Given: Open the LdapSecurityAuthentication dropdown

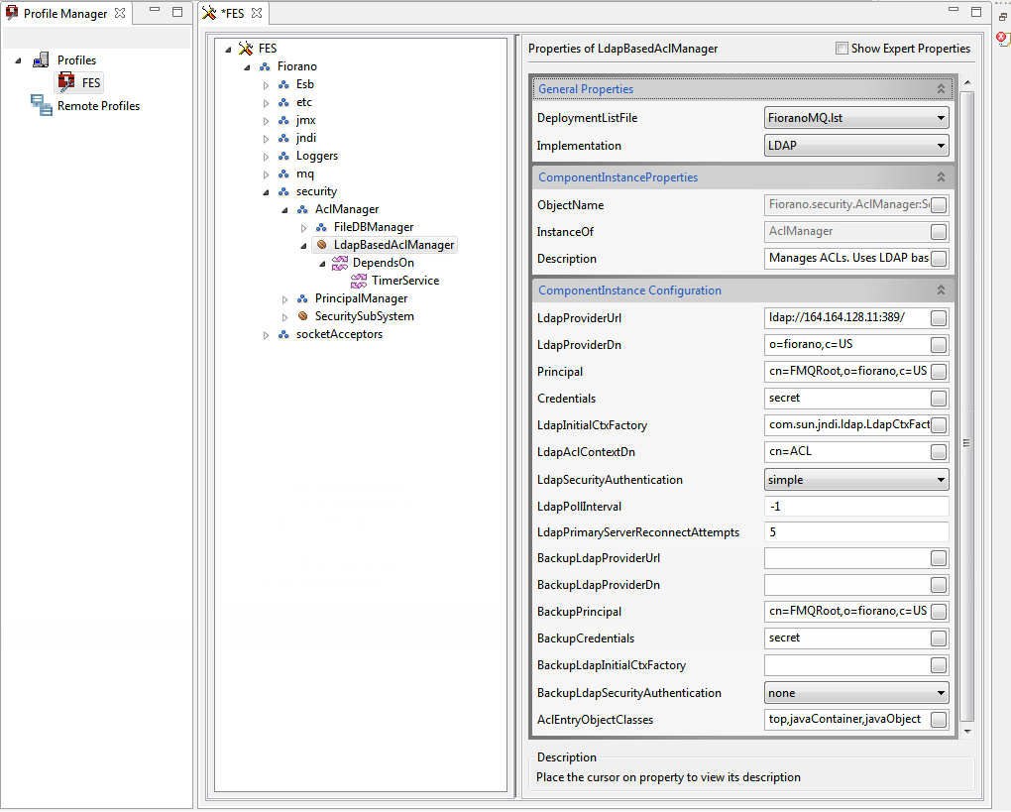Looking at the screenshot, I should (856, 480).
